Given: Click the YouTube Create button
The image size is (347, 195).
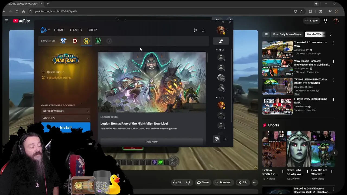Looking at the screenshot, I should coord(311,21).
